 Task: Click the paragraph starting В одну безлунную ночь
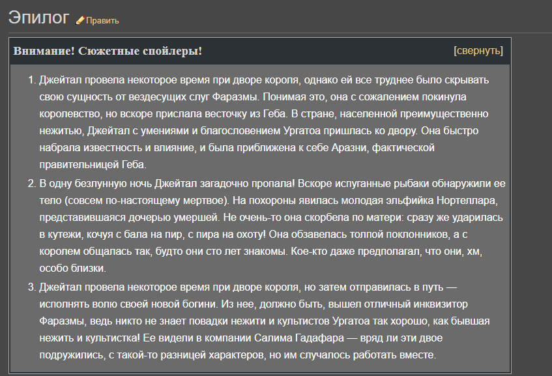point(272,225)
